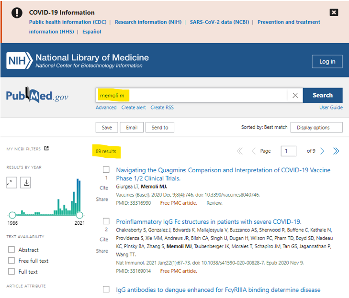Image resolution: width=349 pixels, height=298 pixels.
Task: Click Share for result 1
Action: tap(102, 199)
